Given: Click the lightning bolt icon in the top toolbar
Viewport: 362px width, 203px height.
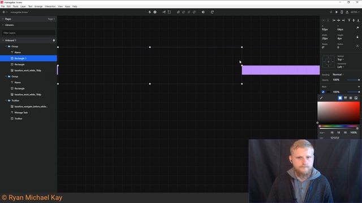Looking at the screenshot, I should click(149, 12).
